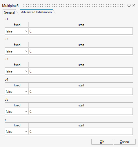Screen dimensions: 138x147
Task: Grab the dotted title bar handle
Action: coord(74,6)
